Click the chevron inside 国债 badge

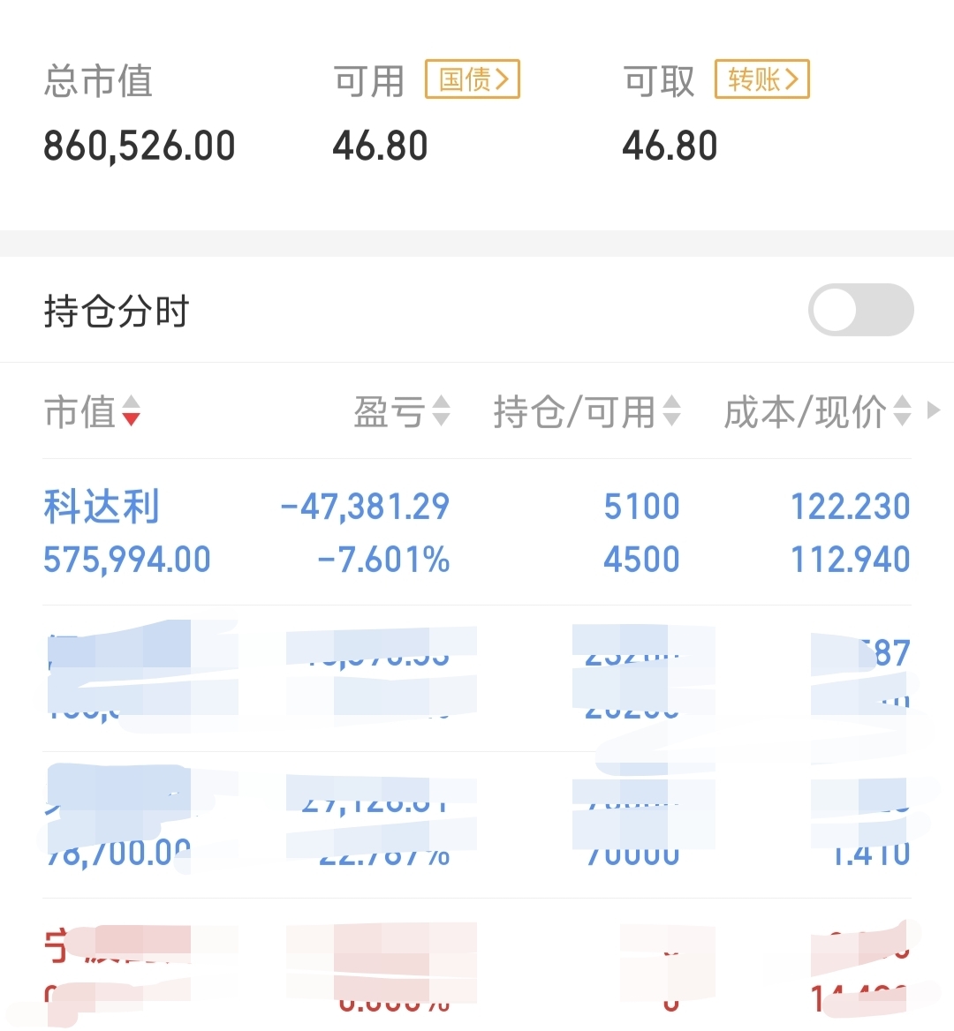pyautogui.click(x=503, y=79)
